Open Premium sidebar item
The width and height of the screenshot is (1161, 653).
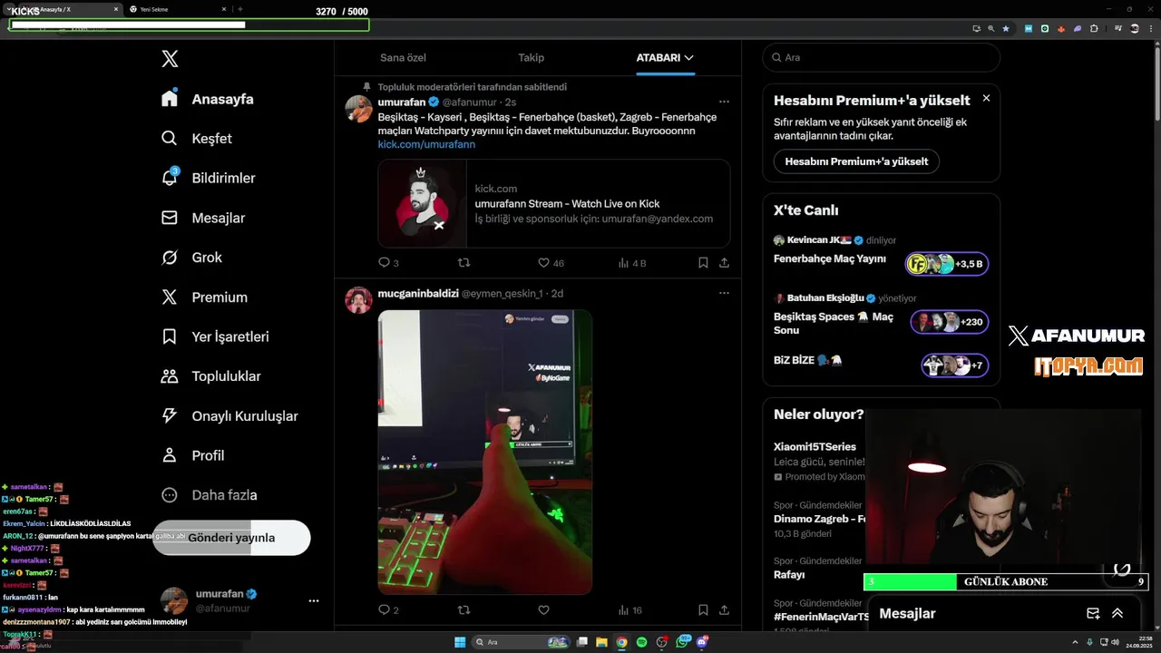(205, 297)
